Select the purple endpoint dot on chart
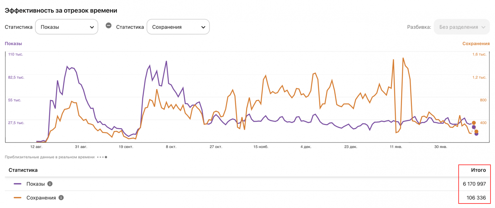This screenshot has height=208, width=495. pos(476,134)
